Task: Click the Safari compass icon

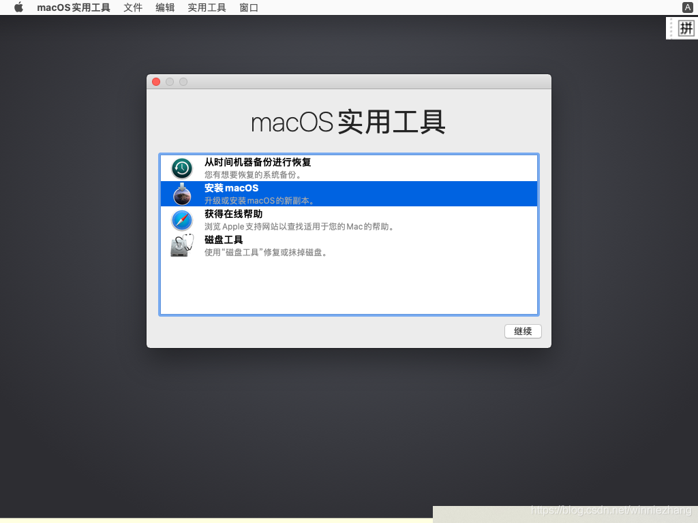Action: click(182, 220)
